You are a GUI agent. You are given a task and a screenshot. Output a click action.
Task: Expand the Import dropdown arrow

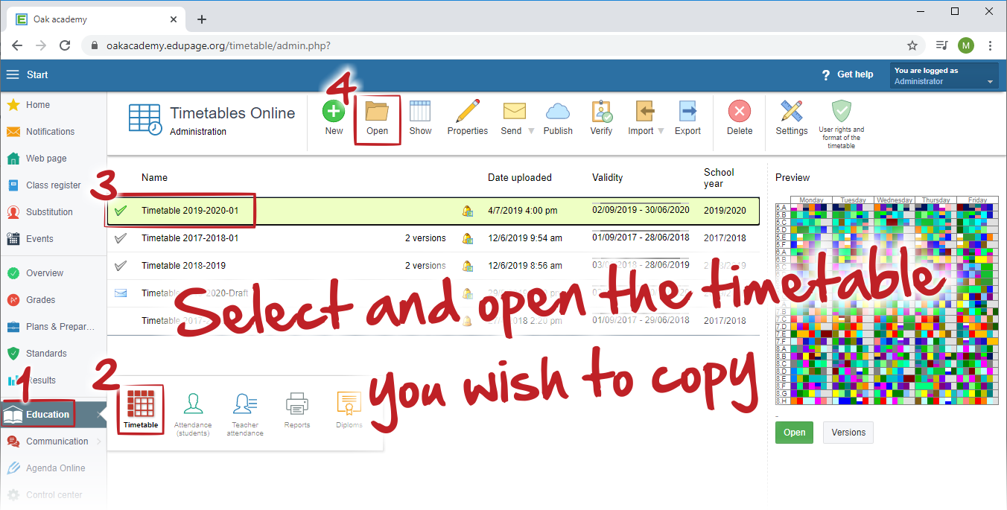661,131
